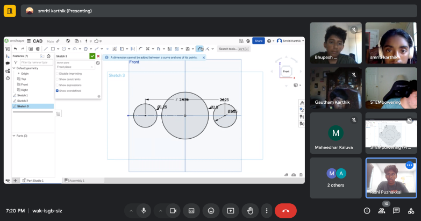
Task: Collapse the Parts (0) section
Action: [x=14, y=136]
